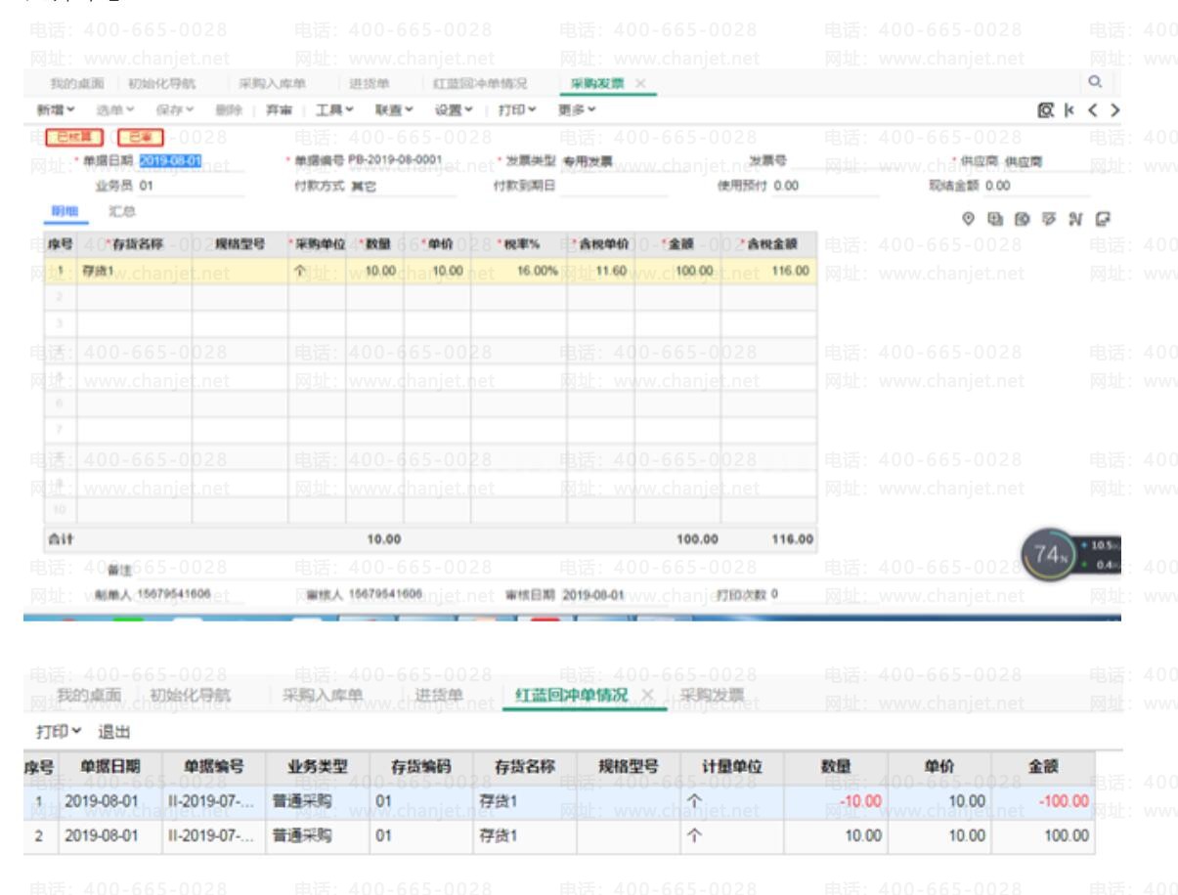The width and height of the screenshot is (1178, 895).
Task: Close the active 采购发票 tab
Action: point(639,85)
